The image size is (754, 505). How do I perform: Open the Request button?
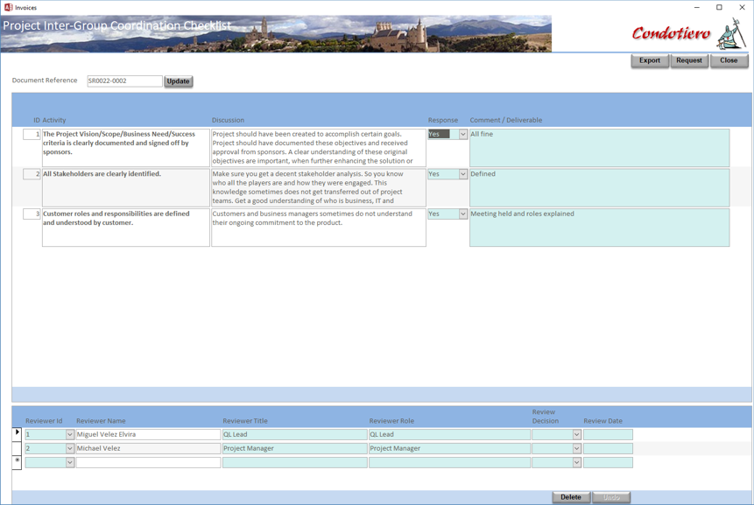point(689,60)
